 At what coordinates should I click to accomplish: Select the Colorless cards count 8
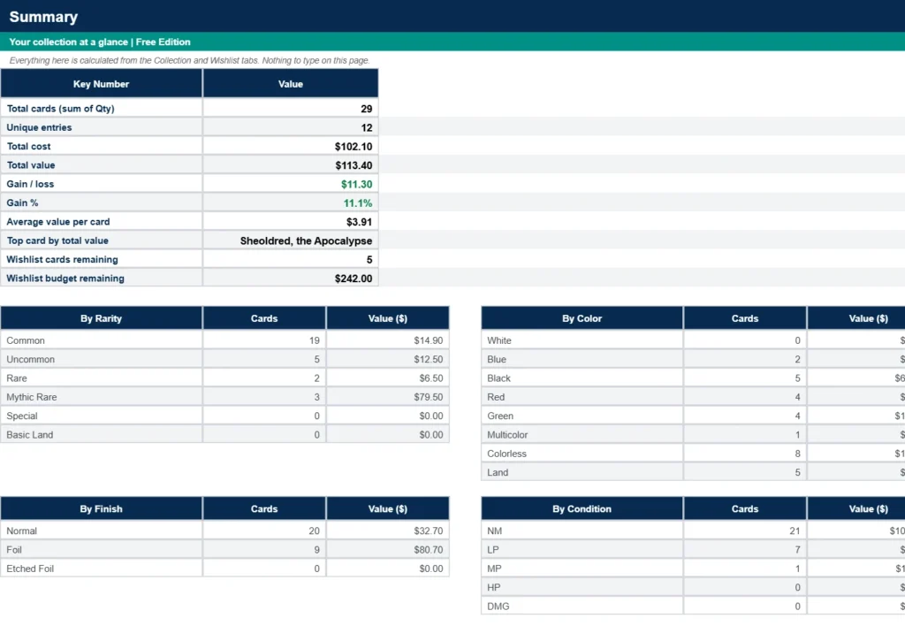point(745,454)
